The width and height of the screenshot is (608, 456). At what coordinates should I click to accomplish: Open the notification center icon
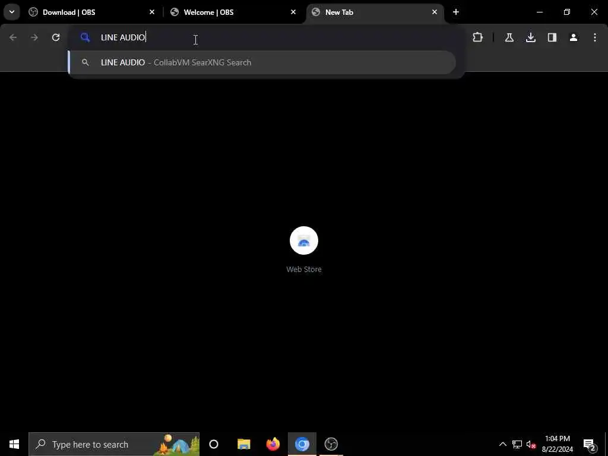589,444
